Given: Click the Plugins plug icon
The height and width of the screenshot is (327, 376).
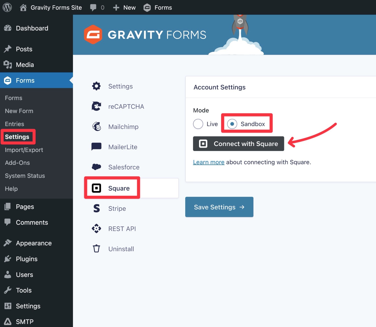Looking at the screenshot, I should (x=8, y=259).
